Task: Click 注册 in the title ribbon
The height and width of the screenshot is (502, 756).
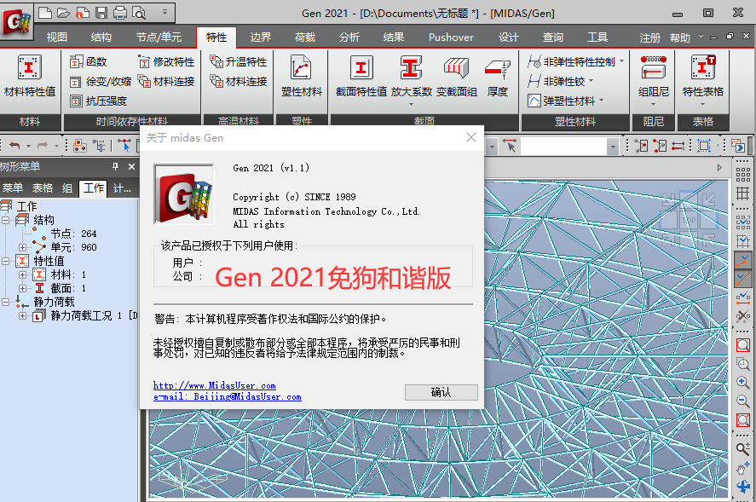Action: (x=650, y=38)
